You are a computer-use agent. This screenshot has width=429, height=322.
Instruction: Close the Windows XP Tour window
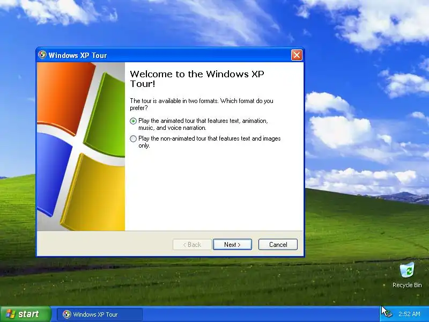tap(297, 55)
